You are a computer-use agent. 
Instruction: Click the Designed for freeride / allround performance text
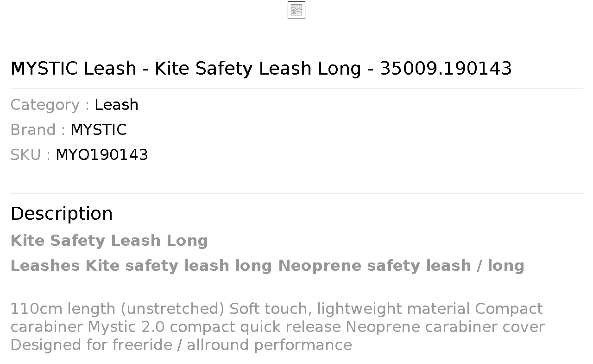[181, 345]
